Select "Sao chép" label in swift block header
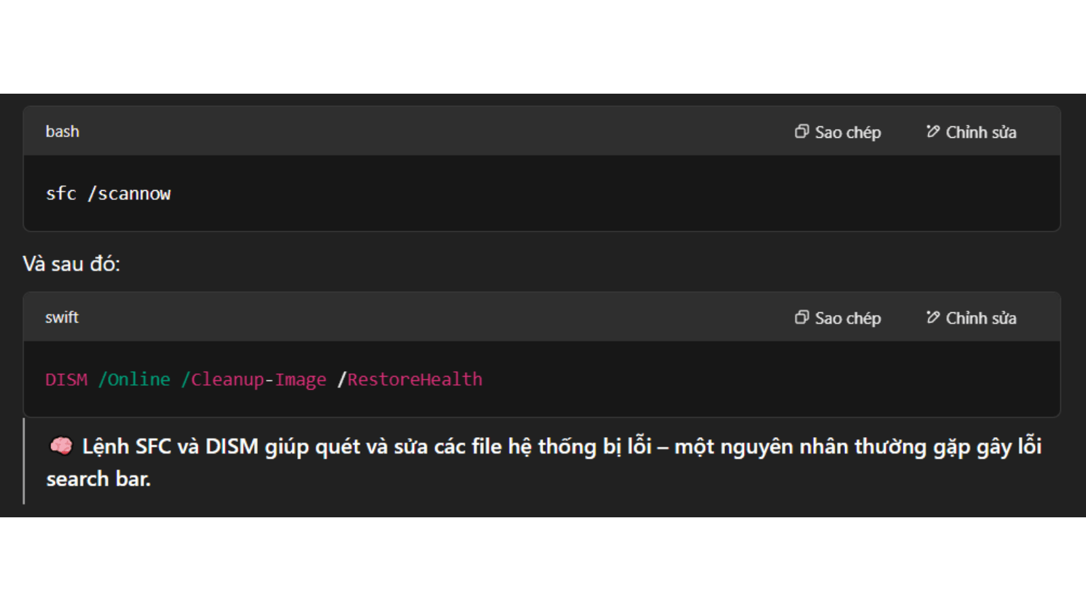Viewport: 1086px width, 611px height. pos(848,318)
